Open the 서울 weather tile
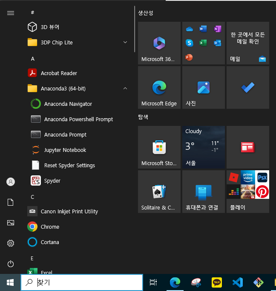Viewport: 276px width, 291px height. [204, 147]
